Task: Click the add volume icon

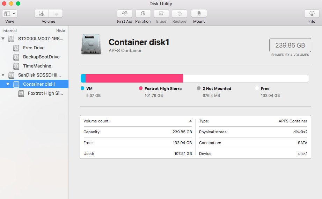Action: pyautogui.click(x=41, y=14)
